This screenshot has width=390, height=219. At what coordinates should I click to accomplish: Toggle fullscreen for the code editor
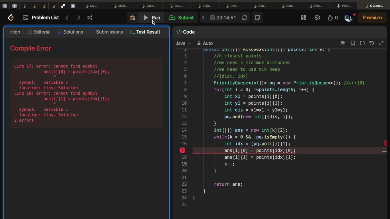click(x=381, y=43)
